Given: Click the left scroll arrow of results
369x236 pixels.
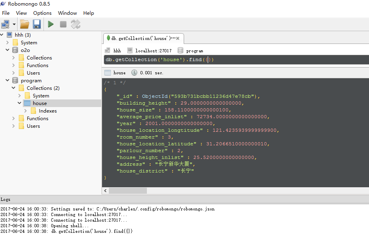Looking at the screenshot, I should [105, 191].
